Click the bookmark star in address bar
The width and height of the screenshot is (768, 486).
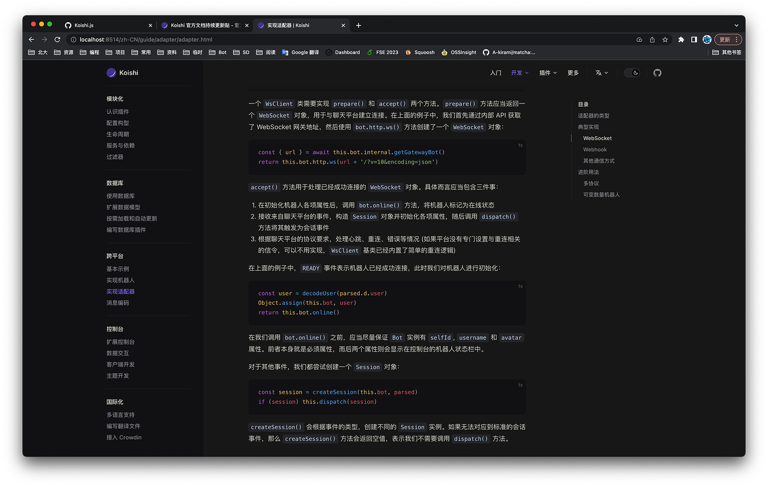[665, 39]
